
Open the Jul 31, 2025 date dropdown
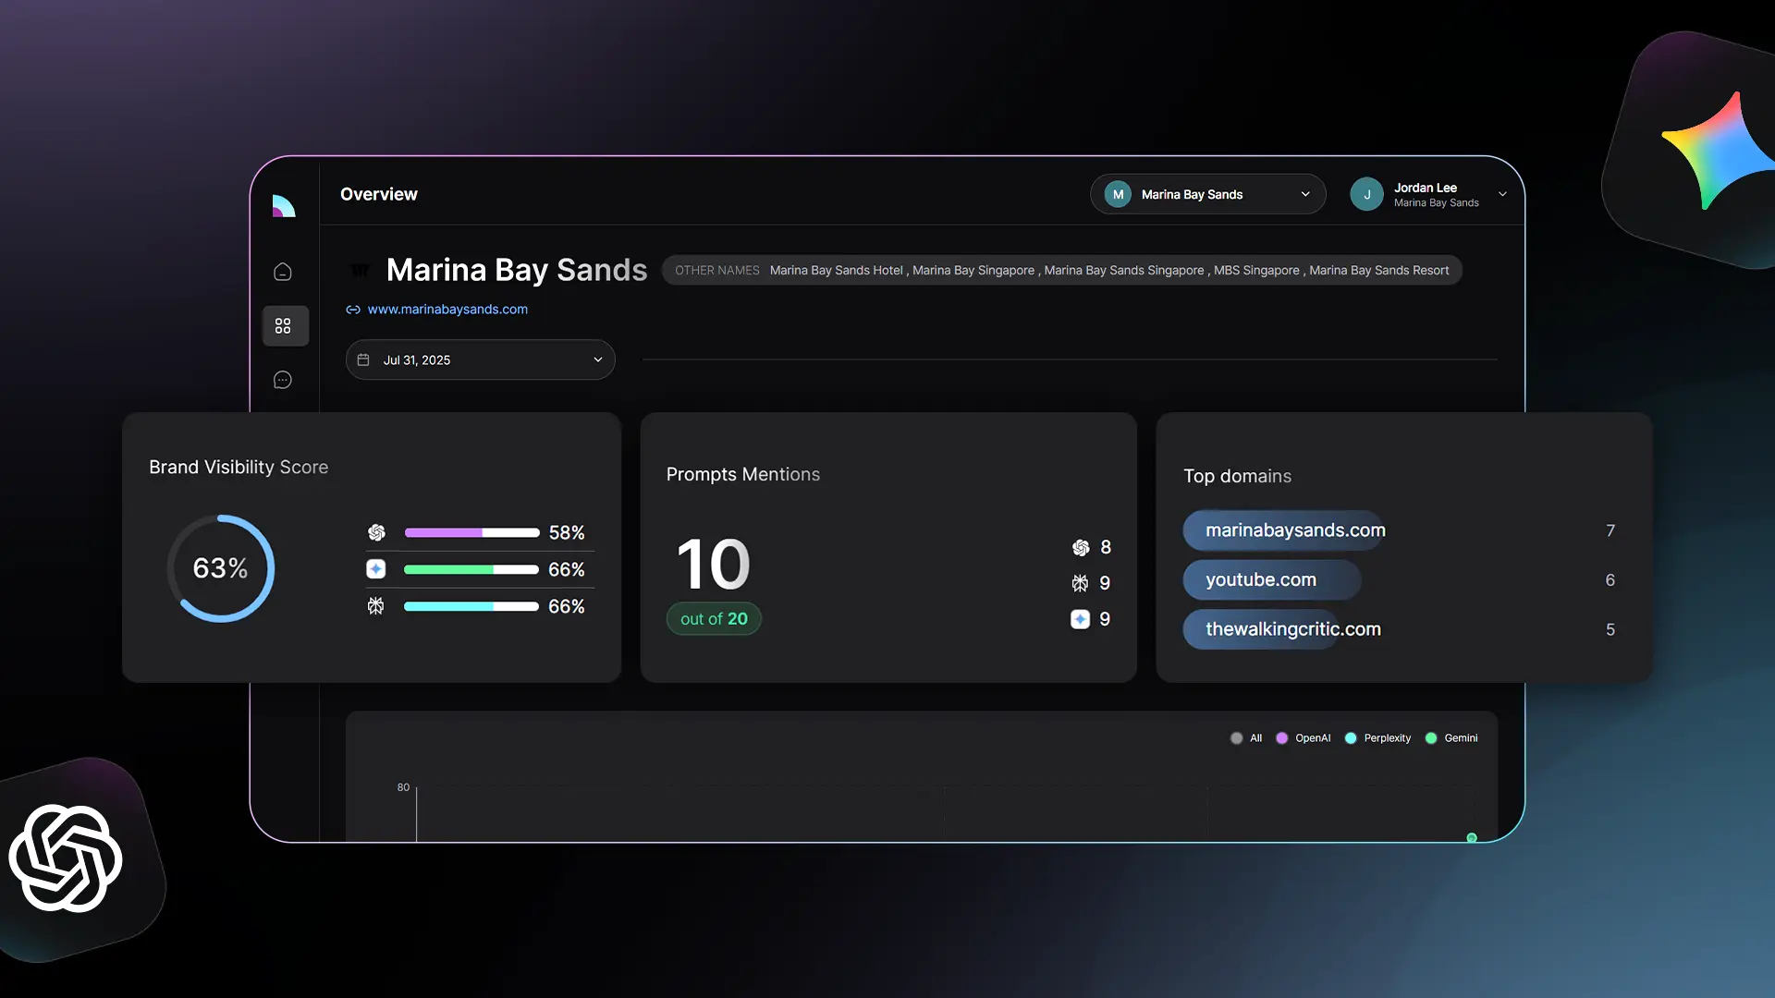pos(480,360)
